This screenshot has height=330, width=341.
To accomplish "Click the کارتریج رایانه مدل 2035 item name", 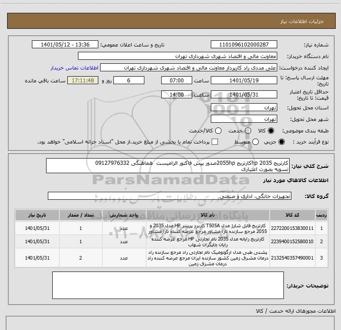I will pos(208,241).
